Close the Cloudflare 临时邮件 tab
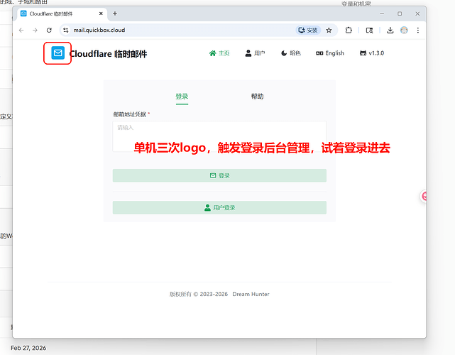 pyautogui.click(x=101, y=13)
